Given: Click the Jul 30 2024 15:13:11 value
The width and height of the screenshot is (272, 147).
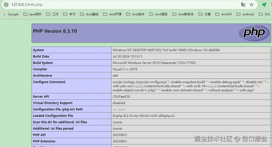Looking at the screenshot, I should click(127, 56).
